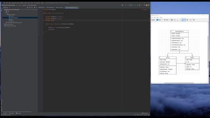The width and height of the screenshot is (210, 118).
Task: Open the Delay dropdown arrow in Snipping Tool
Action: coord(170,20)
